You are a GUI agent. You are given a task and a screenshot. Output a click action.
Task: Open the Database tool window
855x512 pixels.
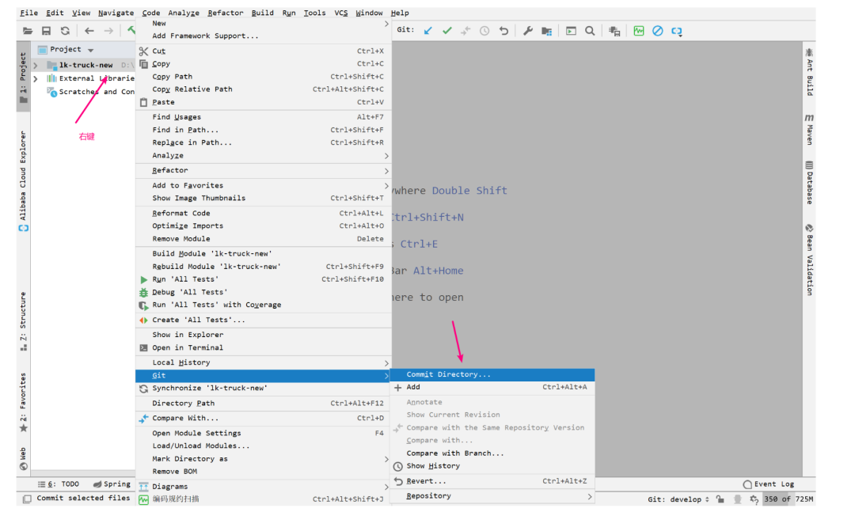click(x=809, y=183)
